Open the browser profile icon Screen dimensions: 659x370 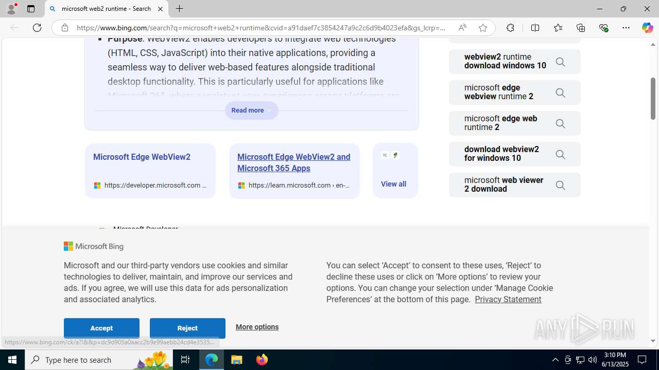(11, 9)
